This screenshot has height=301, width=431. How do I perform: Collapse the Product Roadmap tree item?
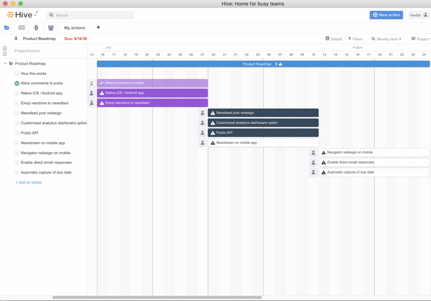tap(5, 64)
